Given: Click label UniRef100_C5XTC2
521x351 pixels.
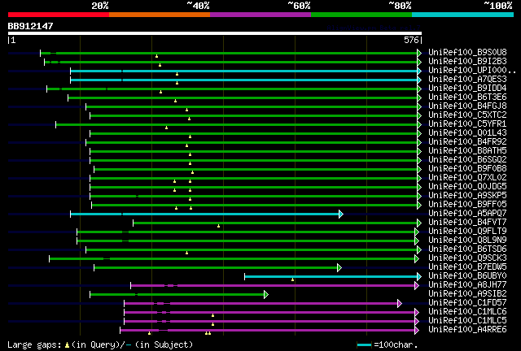Looking at the screenshot, I should [467, 115].
